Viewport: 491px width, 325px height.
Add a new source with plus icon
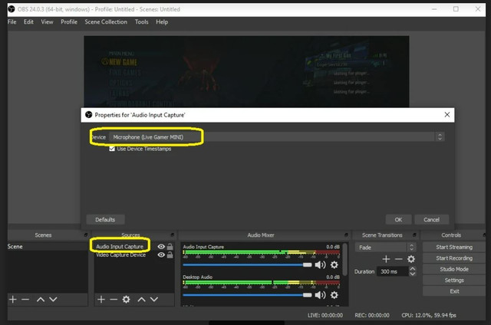(101, 299)
